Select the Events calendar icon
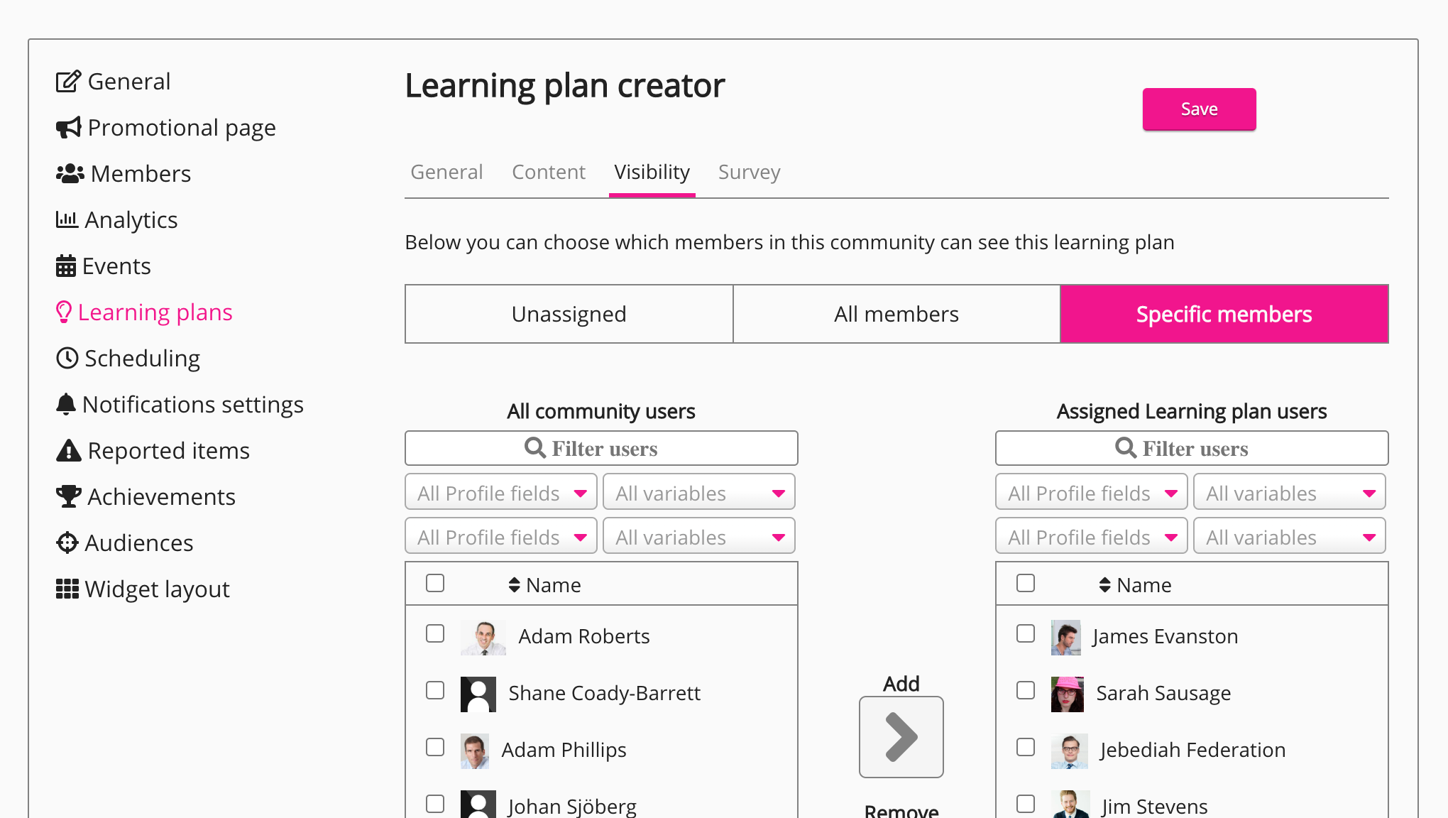1448x818 pixels. pyautogui.click(x=66, y=265)
